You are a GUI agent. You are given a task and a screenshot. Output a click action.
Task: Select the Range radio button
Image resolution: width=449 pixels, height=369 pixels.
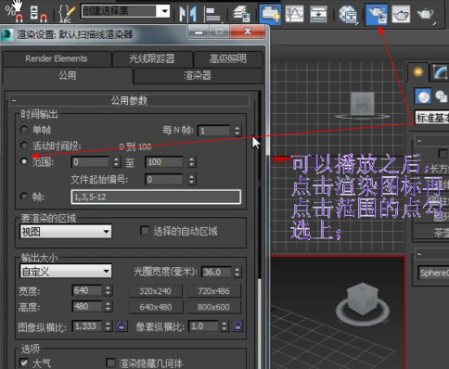[24, 161]
